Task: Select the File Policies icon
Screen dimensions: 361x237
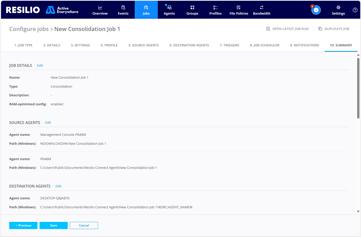Action: [x=239, y=10]
